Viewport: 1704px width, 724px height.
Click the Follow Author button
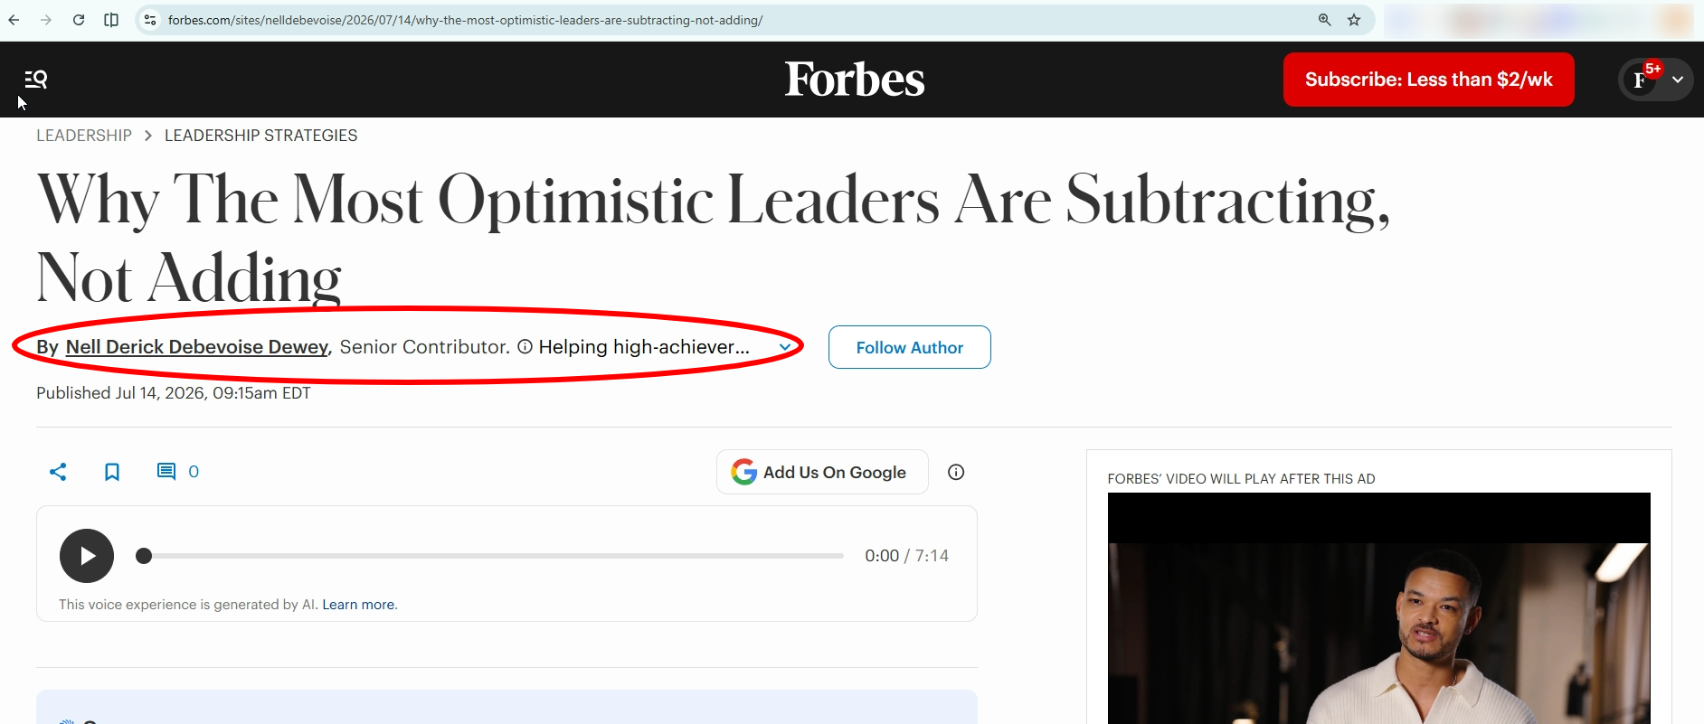click(x=909, y=347)
